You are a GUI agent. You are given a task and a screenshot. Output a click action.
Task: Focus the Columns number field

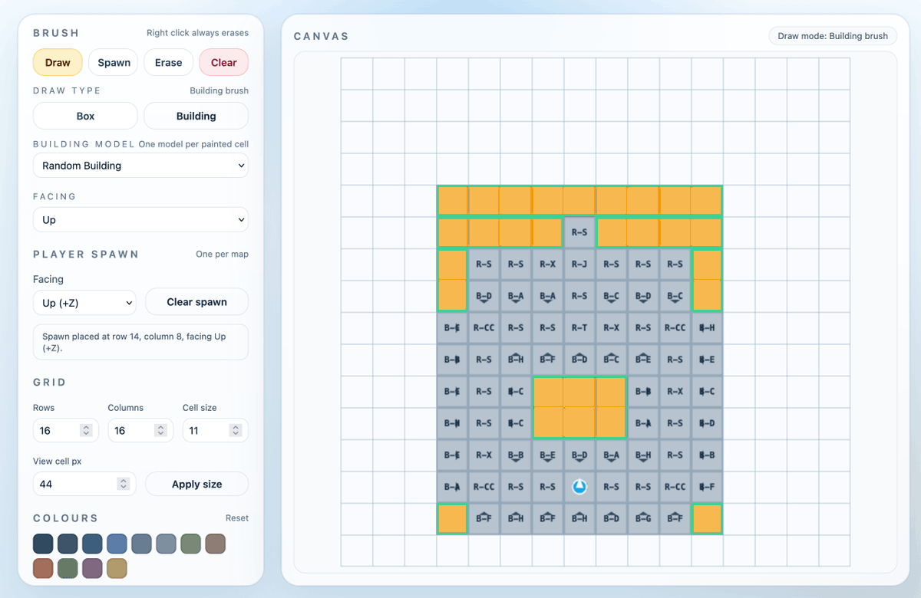pos(140,431)
